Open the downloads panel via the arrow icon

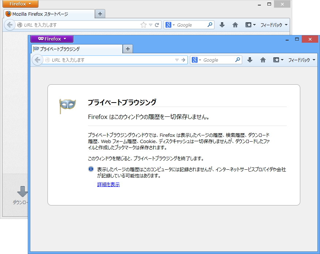250,59
